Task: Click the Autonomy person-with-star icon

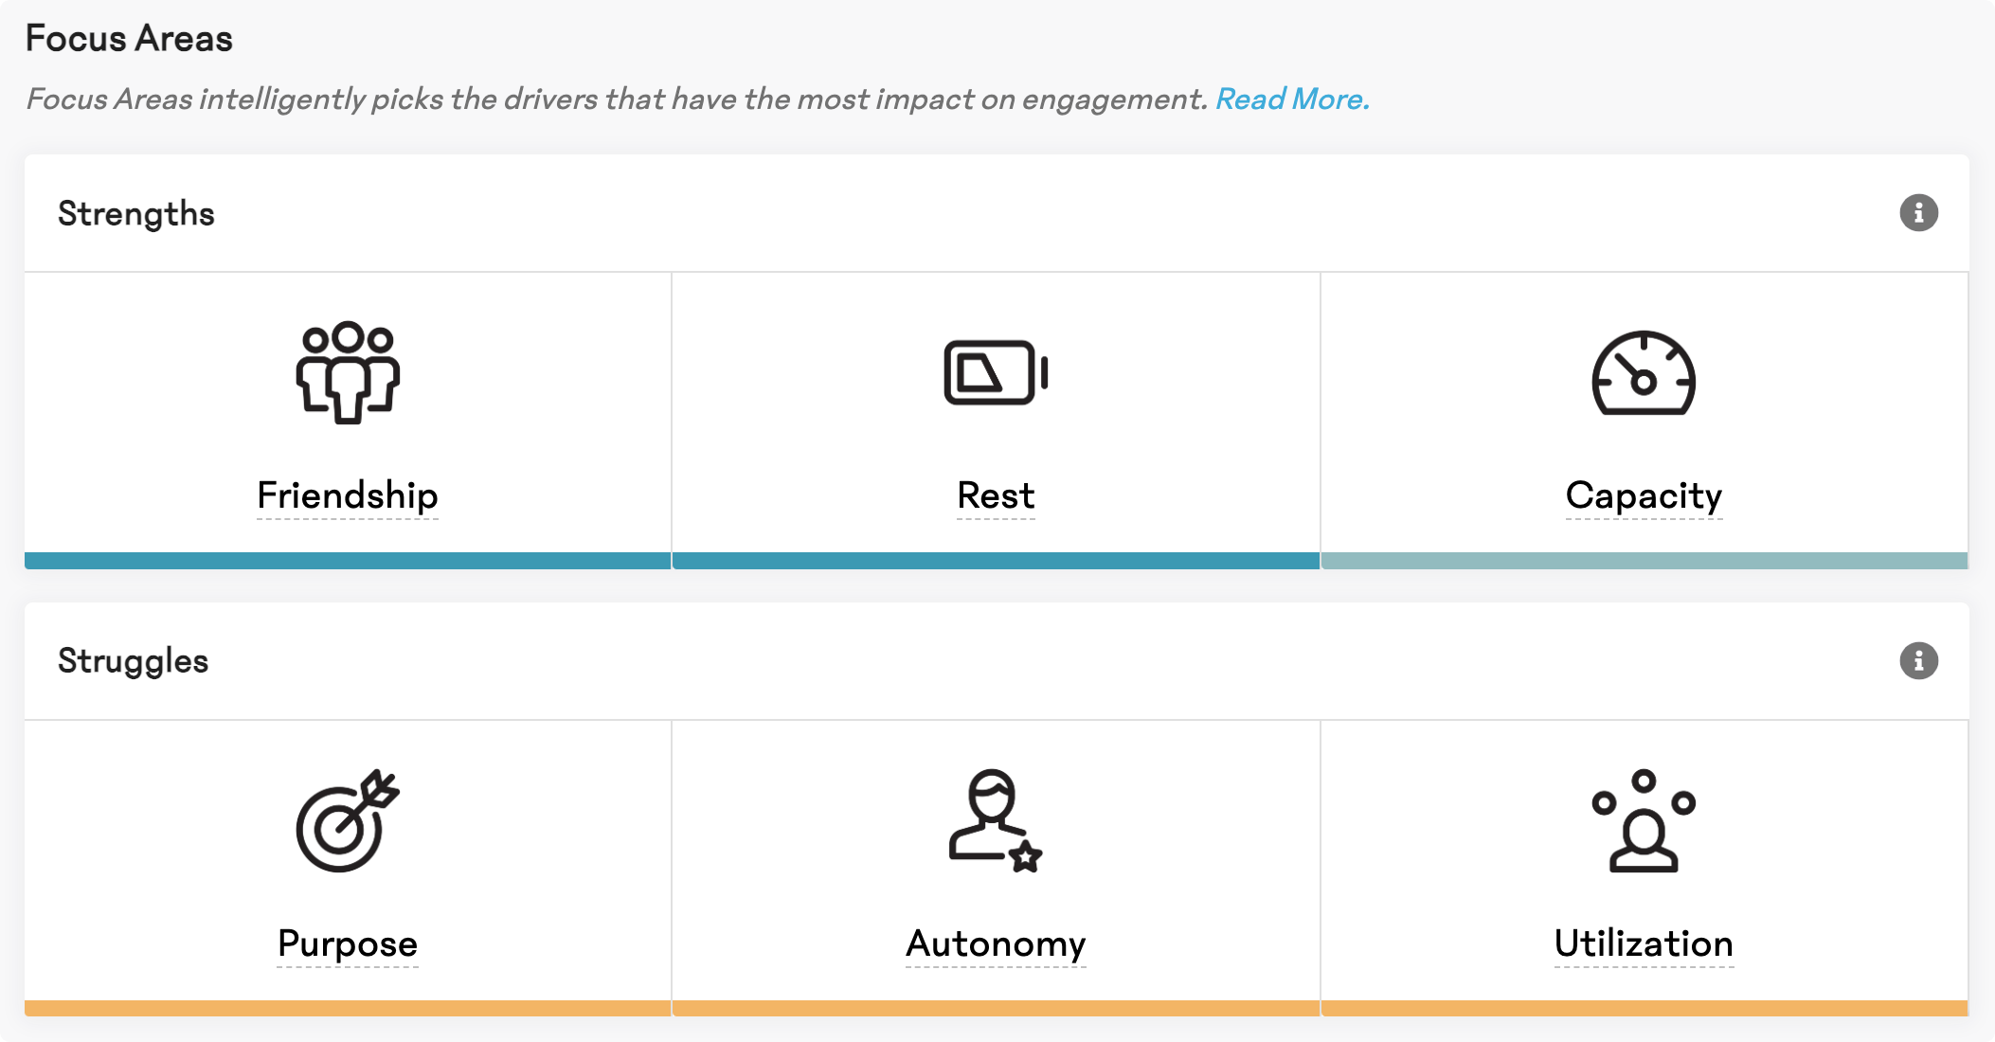Action: 996,820
